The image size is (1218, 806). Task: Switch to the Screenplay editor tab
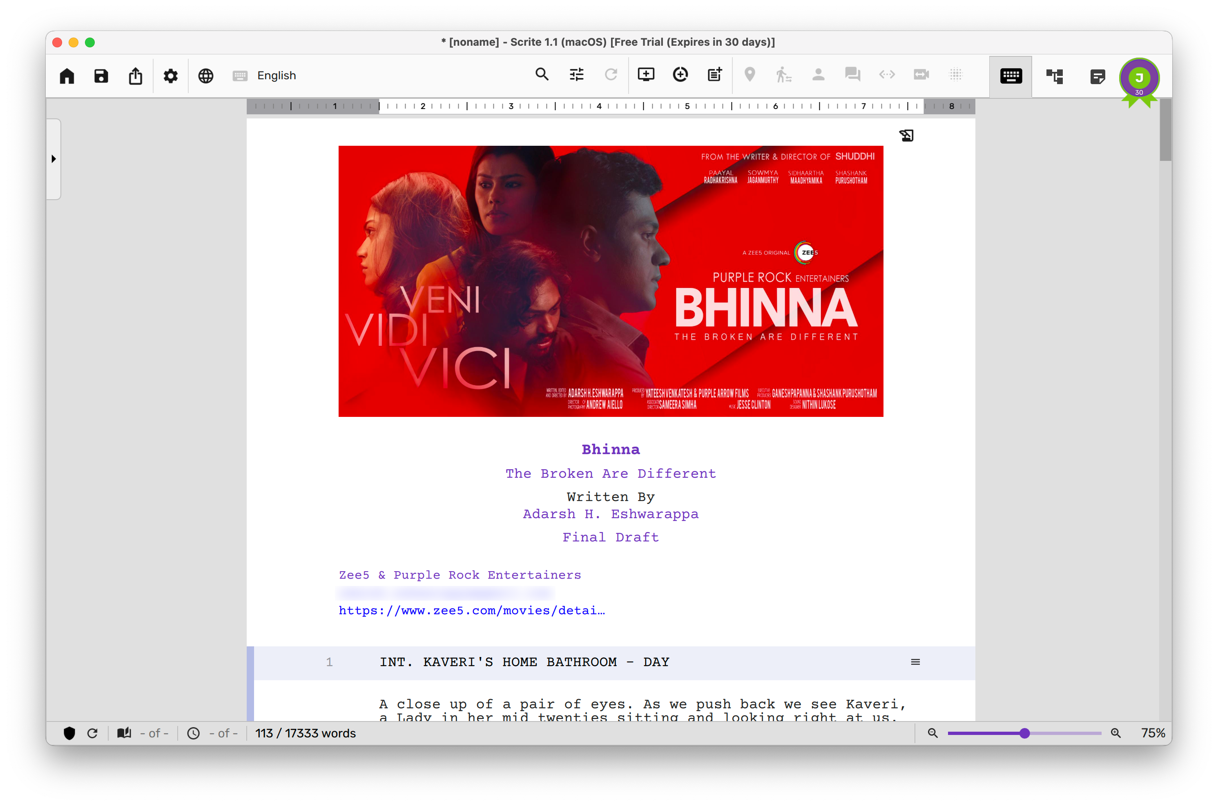pyautogui.click(x=1011, y=77)
